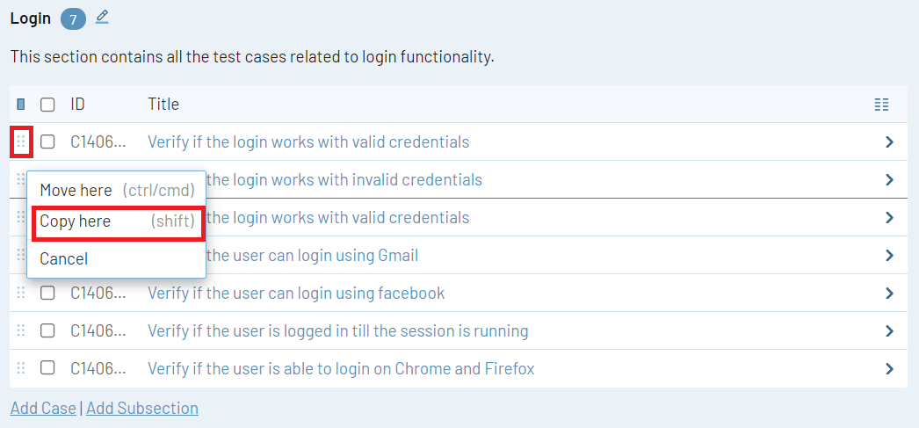Tick the checkbox for the Facebook login case
This screenshot has height=428, width=919.
(47, 293)
